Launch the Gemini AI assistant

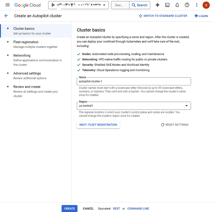(x=157, y=5)
